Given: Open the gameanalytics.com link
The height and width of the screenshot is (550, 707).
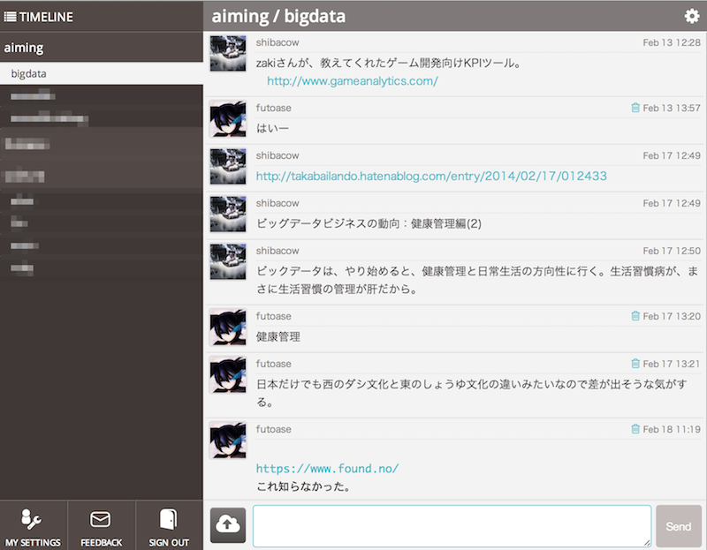Looking at the screenshot, I should coord(352,80).
